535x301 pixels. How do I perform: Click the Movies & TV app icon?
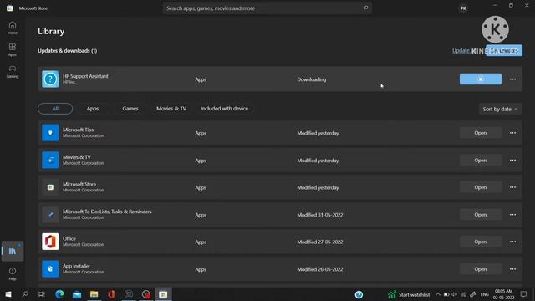(50, 160)
